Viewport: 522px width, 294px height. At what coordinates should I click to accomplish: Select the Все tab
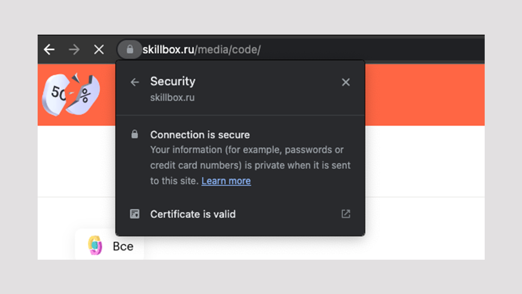(123, 246)
